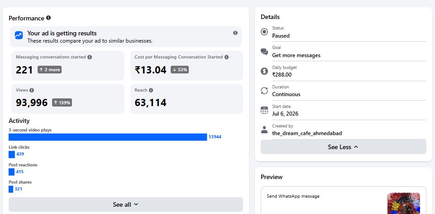The height and width of the screenshot is (214, 435).
Task: Click the 3-second video plays bar
Action: 108,137
